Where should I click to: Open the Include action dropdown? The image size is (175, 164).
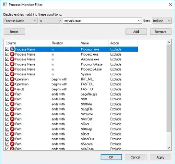pyautogui.click(x=162, y=21)
